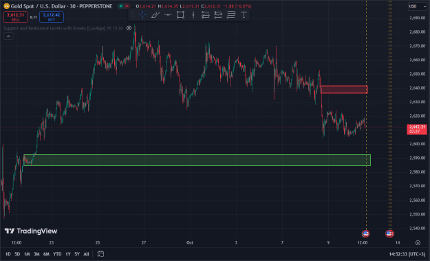
Task: Open the go-to-date calendar icon
Action: (x=100, y=254)
